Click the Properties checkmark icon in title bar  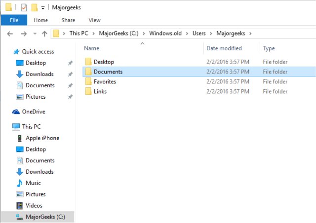click(x=24, y=8)
